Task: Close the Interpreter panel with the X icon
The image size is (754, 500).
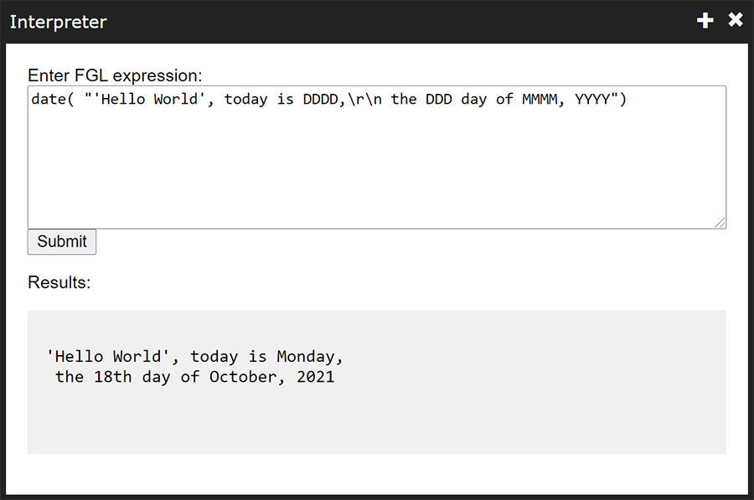Action: click(x=736, y=20)
